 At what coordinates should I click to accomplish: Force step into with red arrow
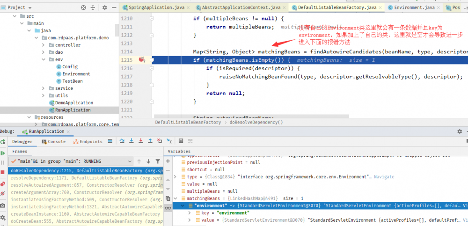140,141
